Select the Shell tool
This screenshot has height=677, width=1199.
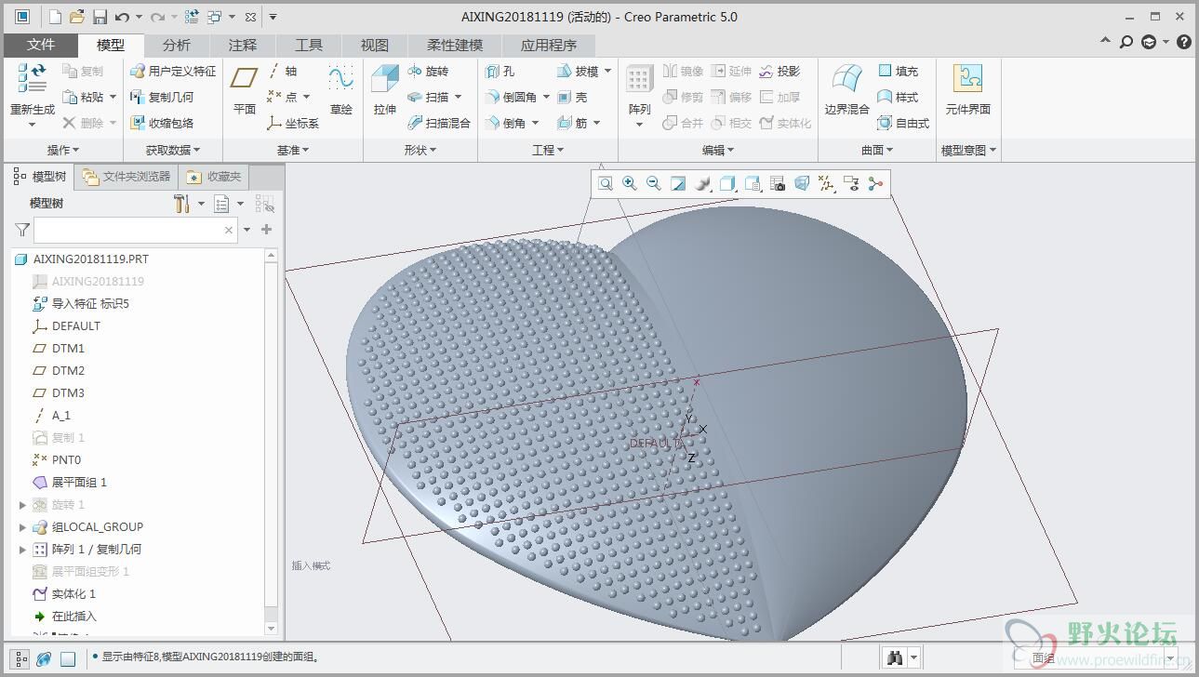click(572, 97)
